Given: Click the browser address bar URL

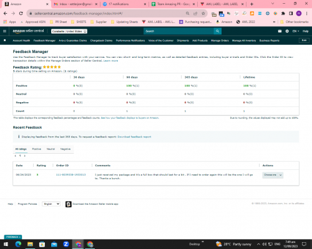Looking at the screenshot, I should (x=79, y=14).
